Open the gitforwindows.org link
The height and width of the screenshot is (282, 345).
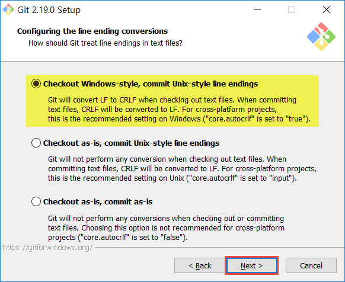[x=47, y=248]
